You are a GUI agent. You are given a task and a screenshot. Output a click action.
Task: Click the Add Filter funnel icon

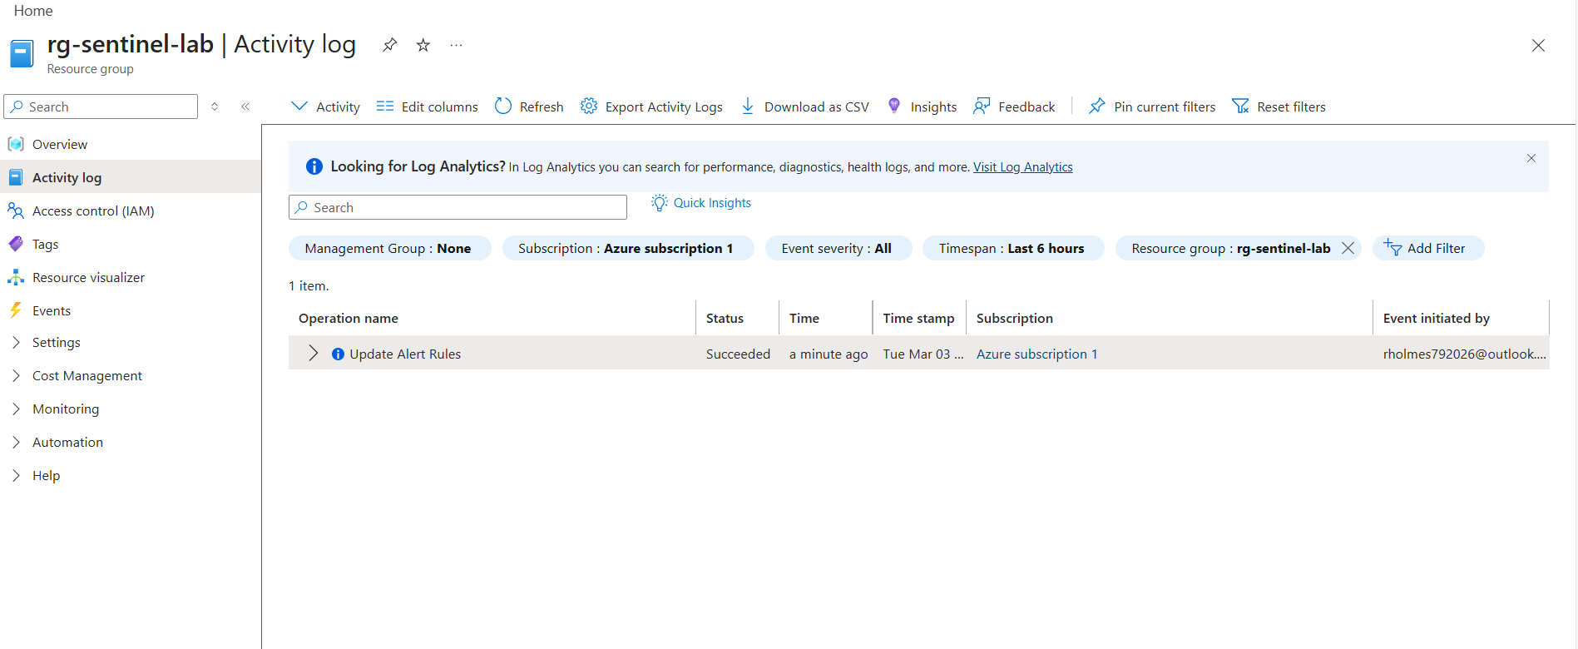tap(1392, 247)
